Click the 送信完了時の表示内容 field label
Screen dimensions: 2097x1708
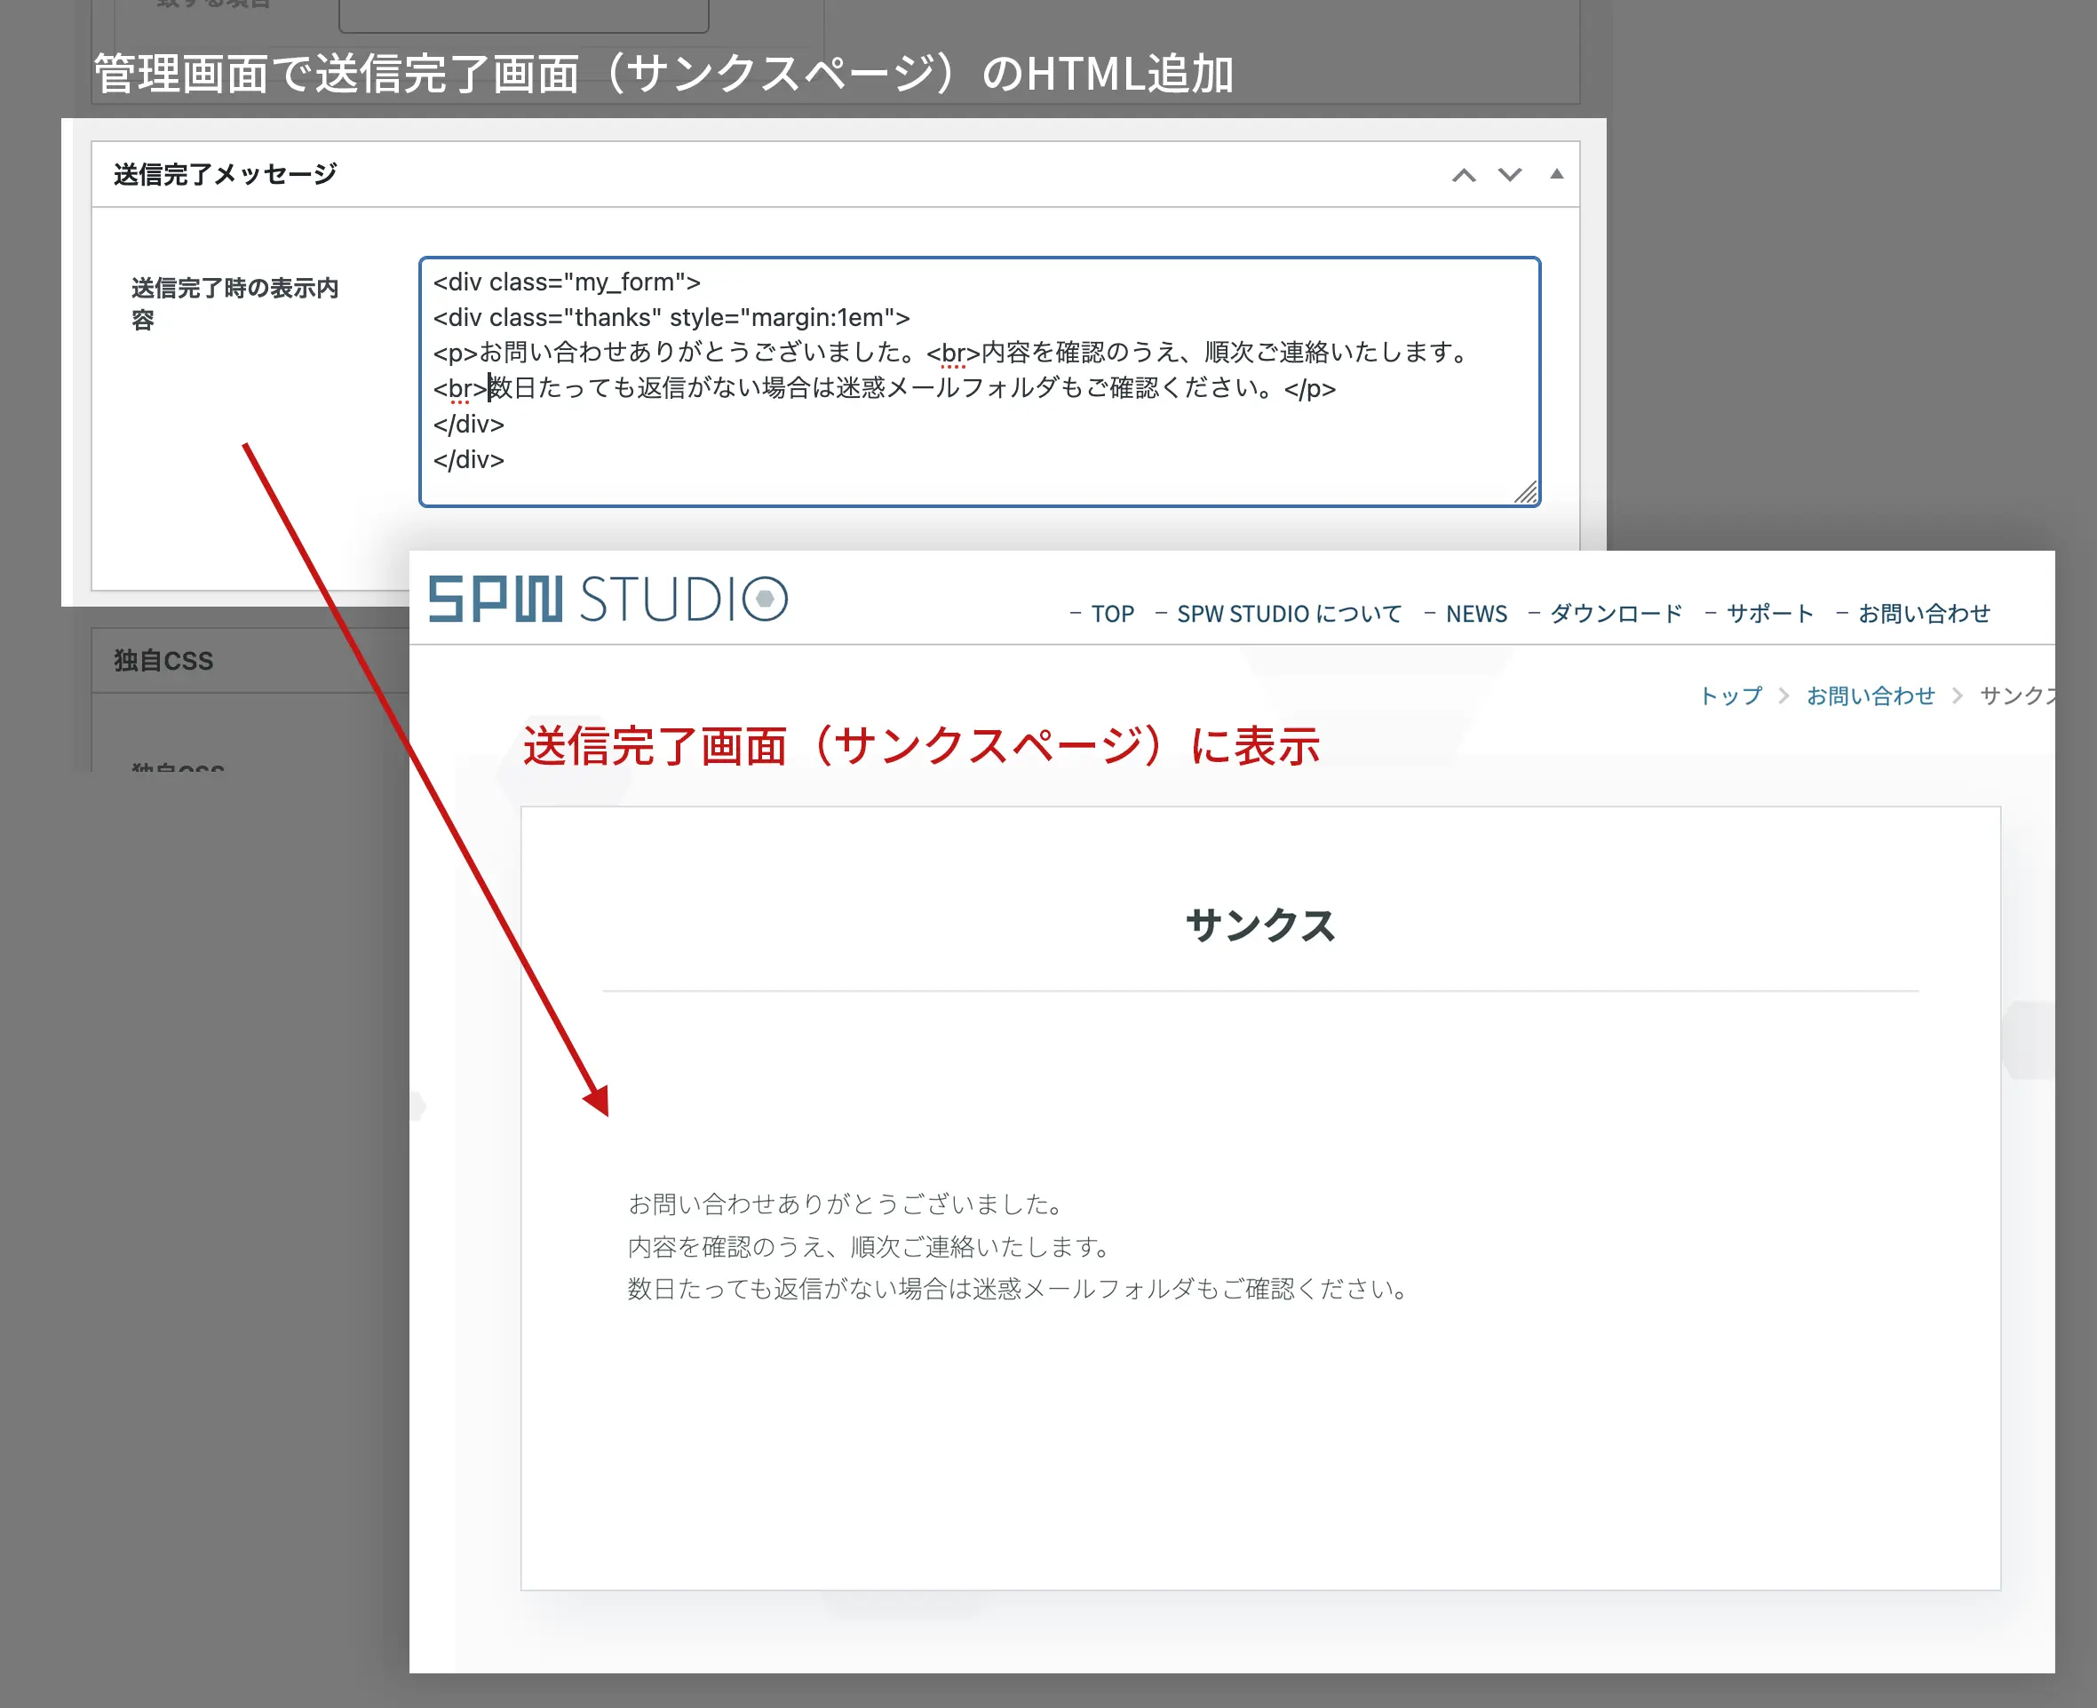click(x=234, y=304)
